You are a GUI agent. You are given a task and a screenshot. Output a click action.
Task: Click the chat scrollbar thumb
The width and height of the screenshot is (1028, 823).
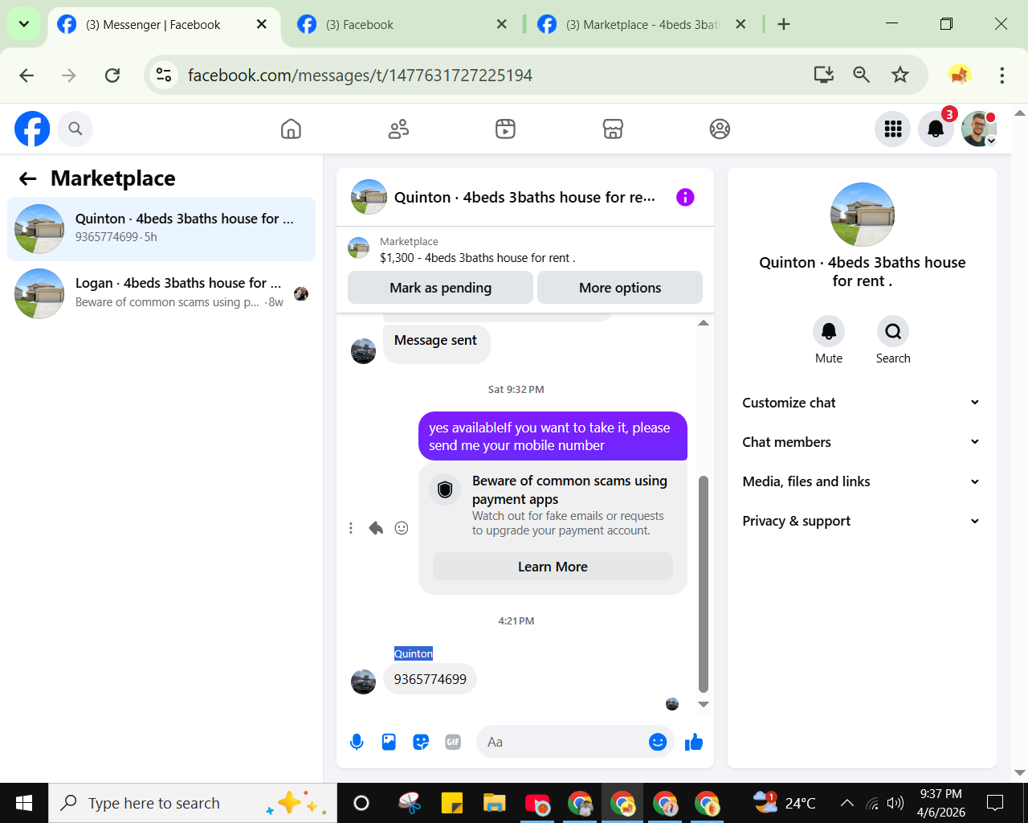pos(704,584)
